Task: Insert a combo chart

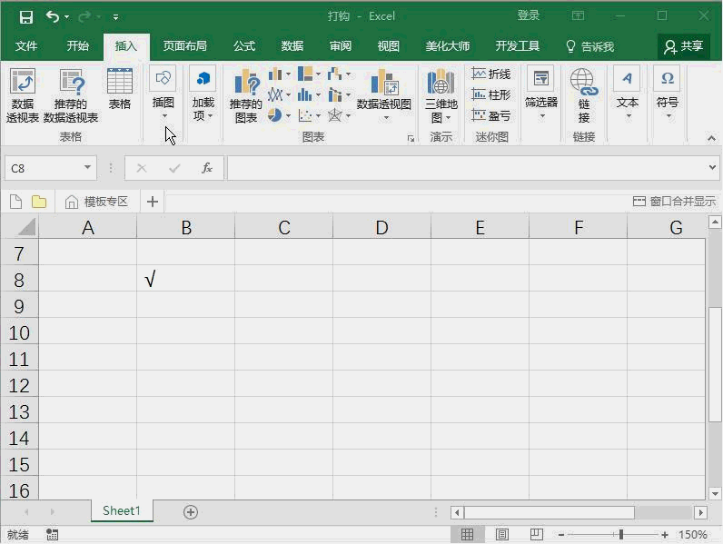Action: [339, 95]
